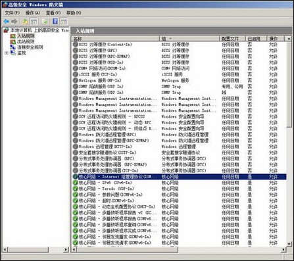
Task: Click the Back arrow toolbar icon
Action: 6,22
